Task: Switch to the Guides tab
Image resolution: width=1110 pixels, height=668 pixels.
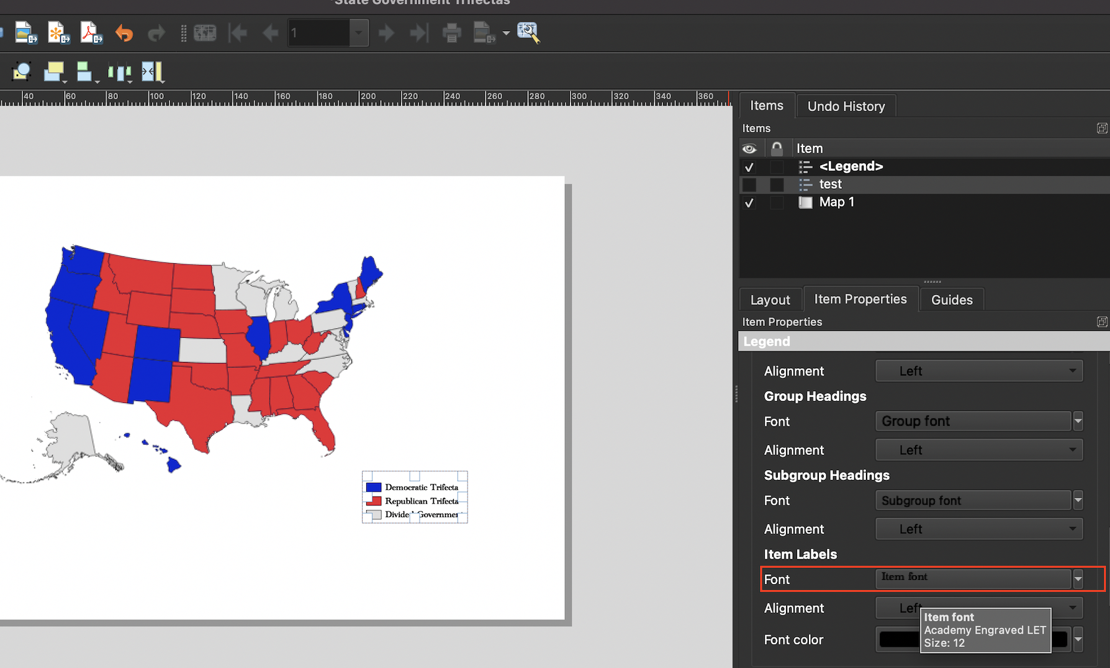Action: (x=952, y=300)
